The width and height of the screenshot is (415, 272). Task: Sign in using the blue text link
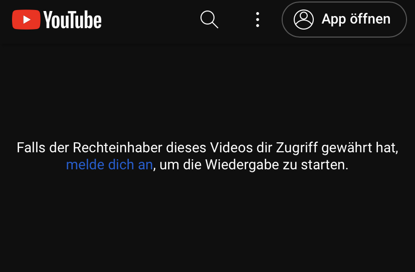pos(109,165)
